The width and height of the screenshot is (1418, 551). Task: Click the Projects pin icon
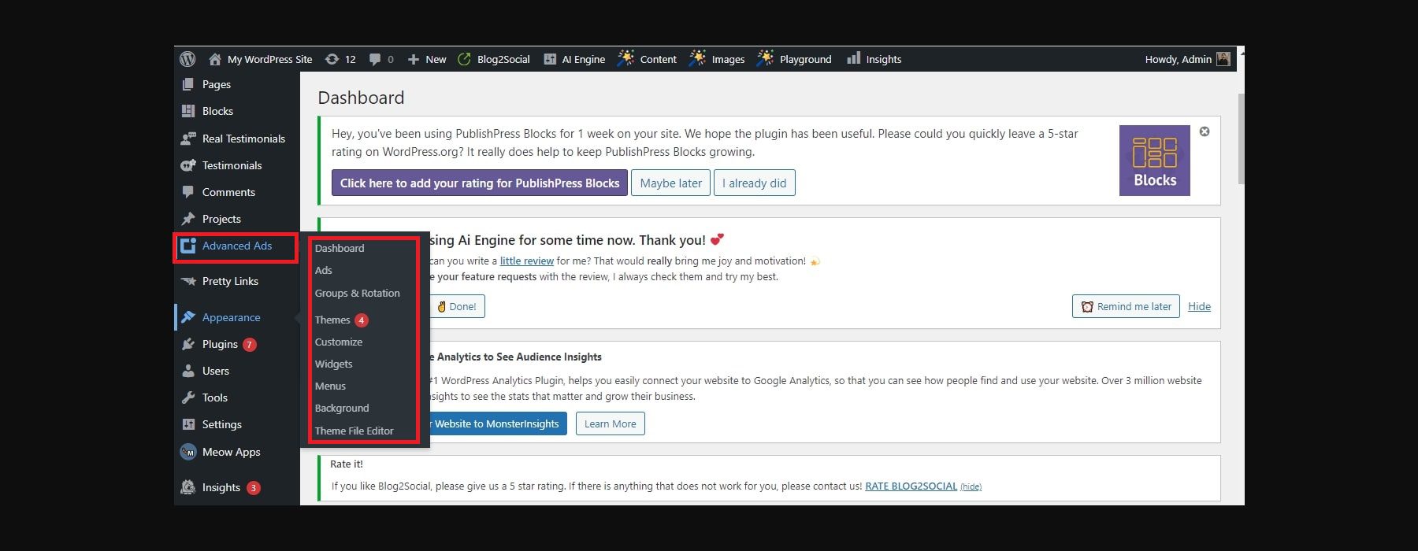tap(188, 219)
